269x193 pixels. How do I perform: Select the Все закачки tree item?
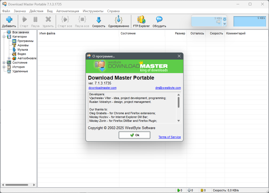pos(21,32)
